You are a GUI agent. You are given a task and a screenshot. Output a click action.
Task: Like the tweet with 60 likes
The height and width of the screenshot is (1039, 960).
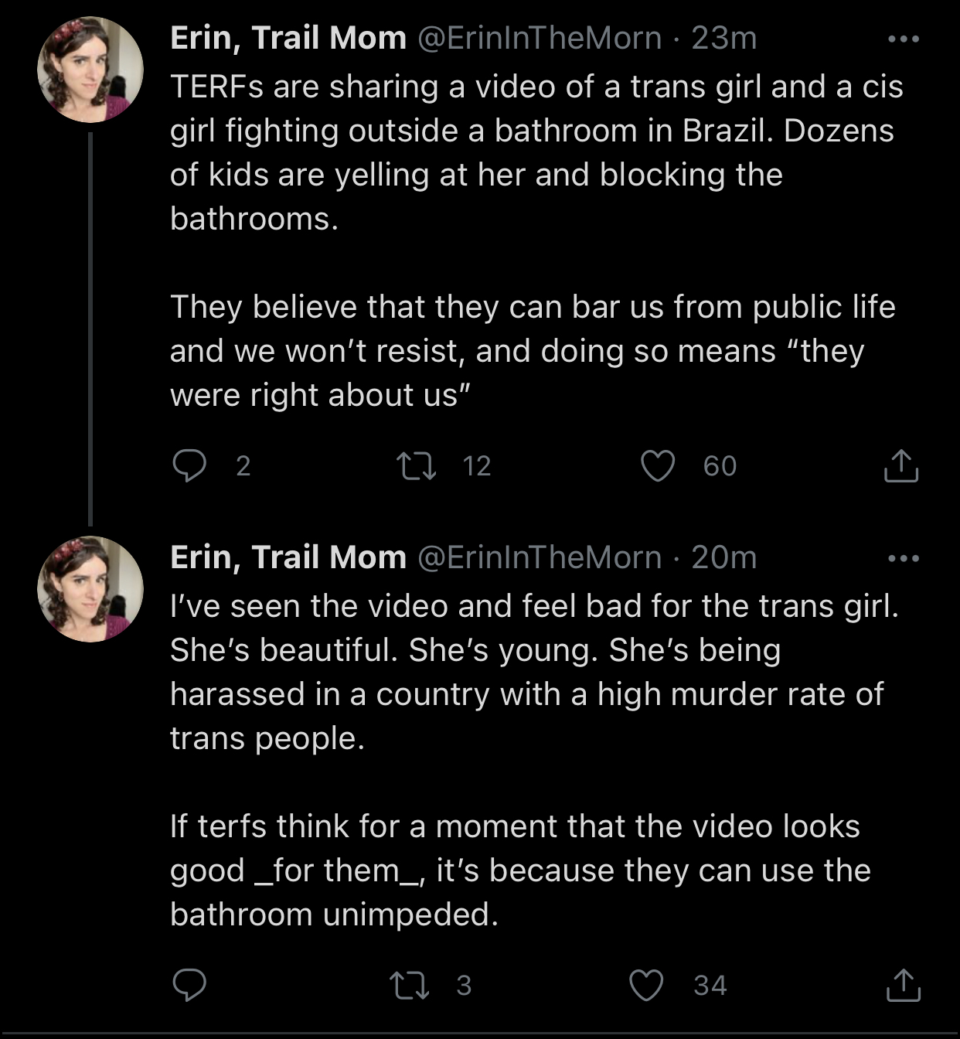point(658,465)
